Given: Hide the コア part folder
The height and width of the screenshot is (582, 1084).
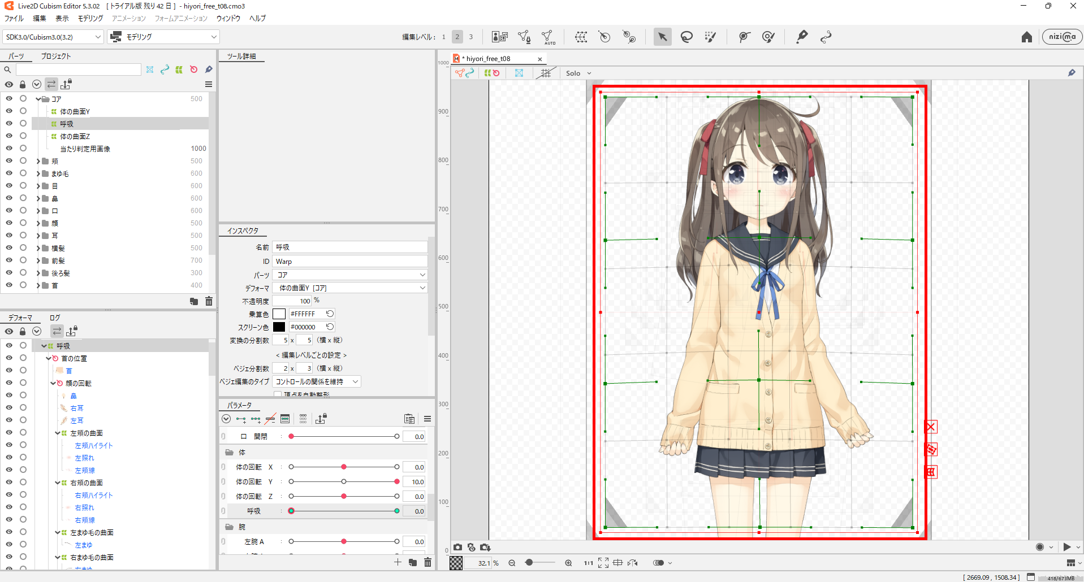Looking at the screenshot, I should (9, 98).
